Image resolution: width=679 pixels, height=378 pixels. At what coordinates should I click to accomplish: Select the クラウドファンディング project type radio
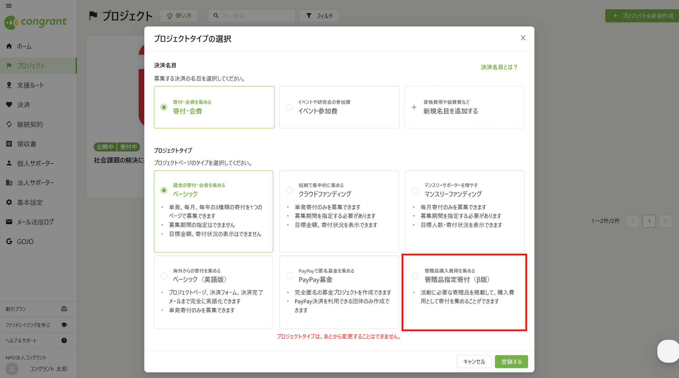coord(290,190)
